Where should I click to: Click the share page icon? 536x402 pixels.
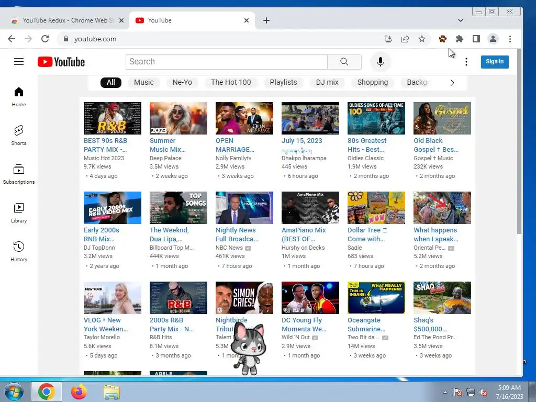point(405,39)
